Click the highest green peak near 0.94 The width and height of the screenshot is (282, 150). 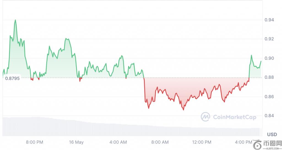click(15, 20)
